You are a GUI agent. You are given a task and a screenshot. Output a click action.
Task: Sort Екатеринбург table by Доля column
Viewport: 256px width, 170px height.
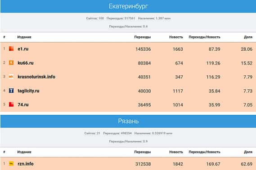(248, 37)
